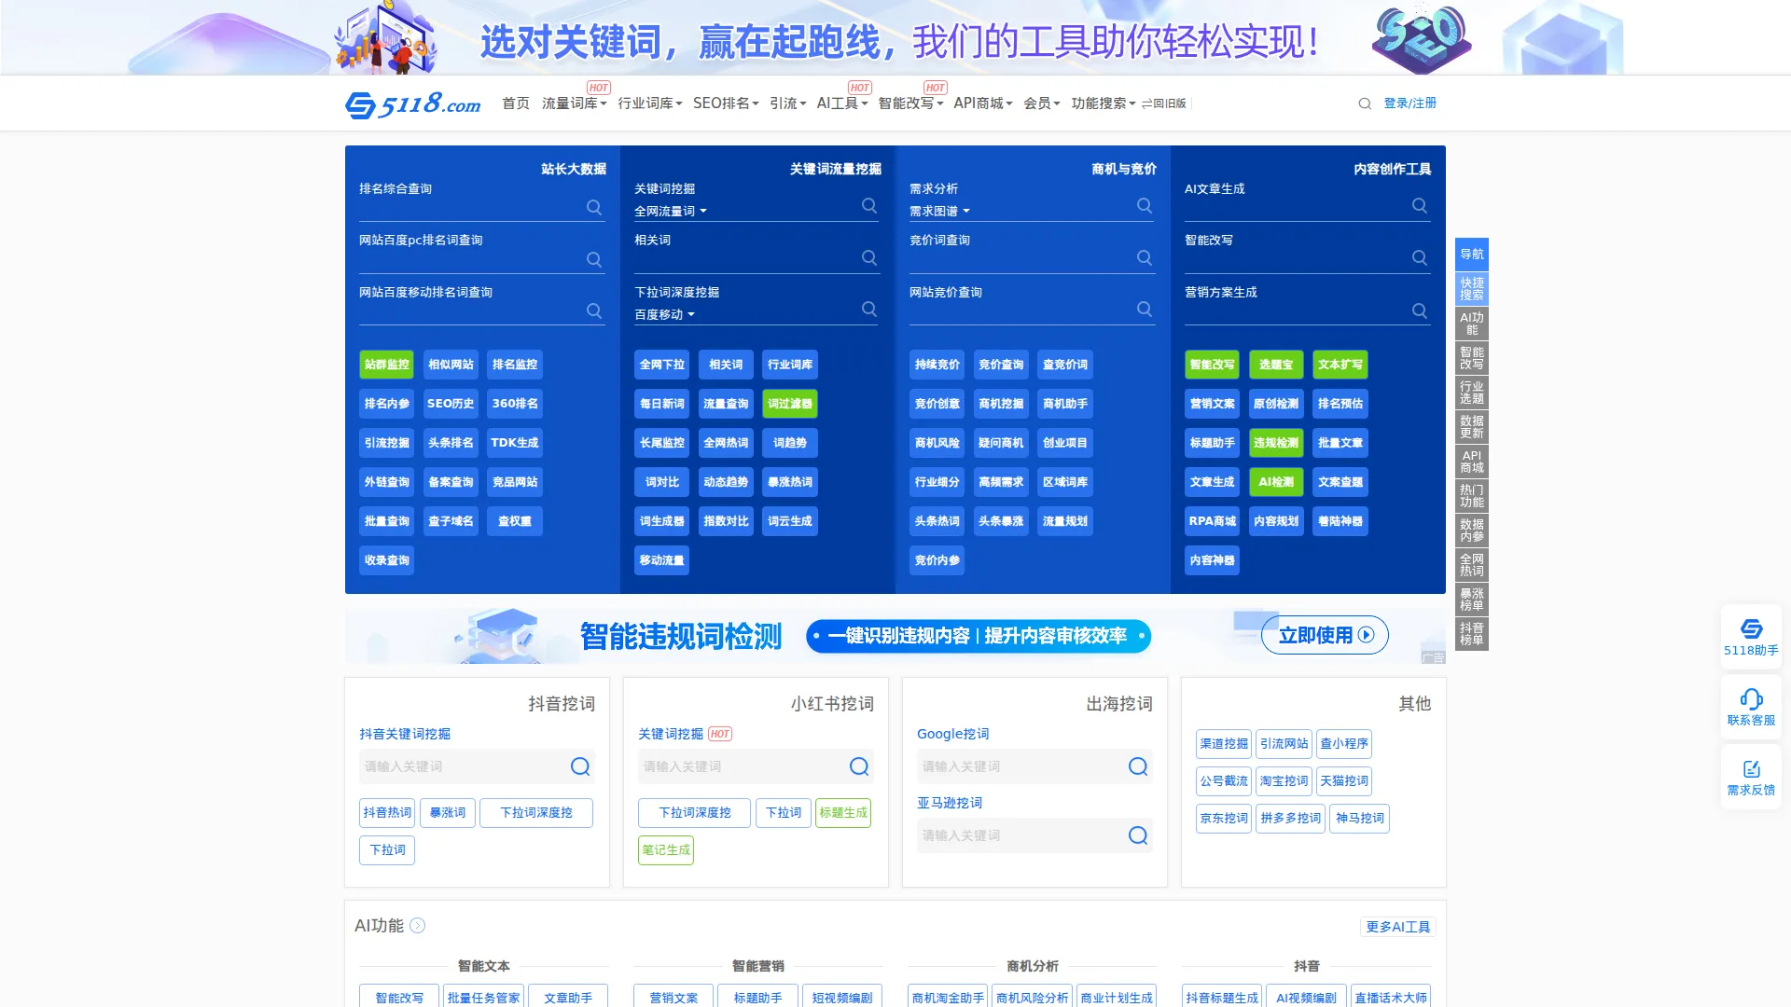The height and width of the screenshot is (1007, 1791).
Task: Click the 亚马逊挖词 keyword input field
Action: [x=1020, y=835]
